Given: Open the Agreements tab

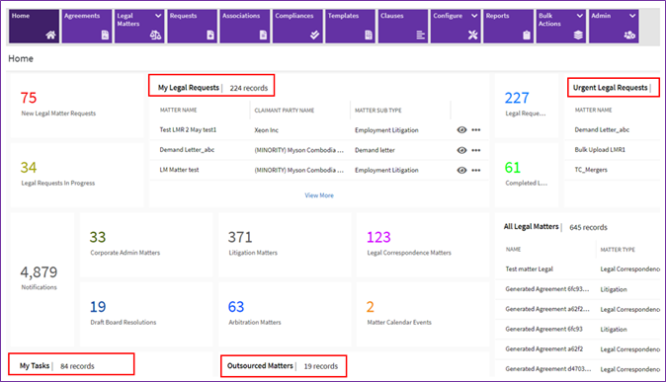Looking at the screenshot, I should click(87, 27).
